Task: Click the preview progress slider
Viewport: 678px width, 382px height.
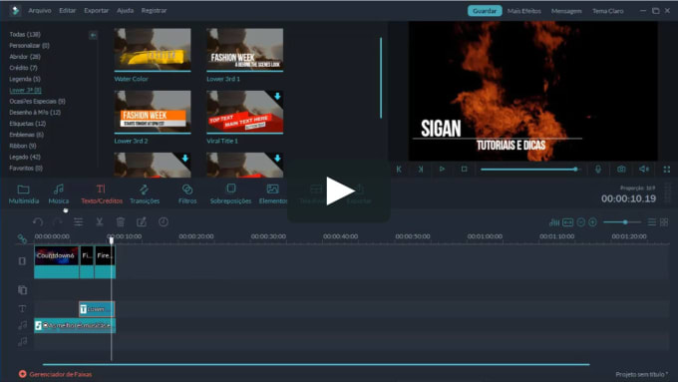Action: [530, 170]
